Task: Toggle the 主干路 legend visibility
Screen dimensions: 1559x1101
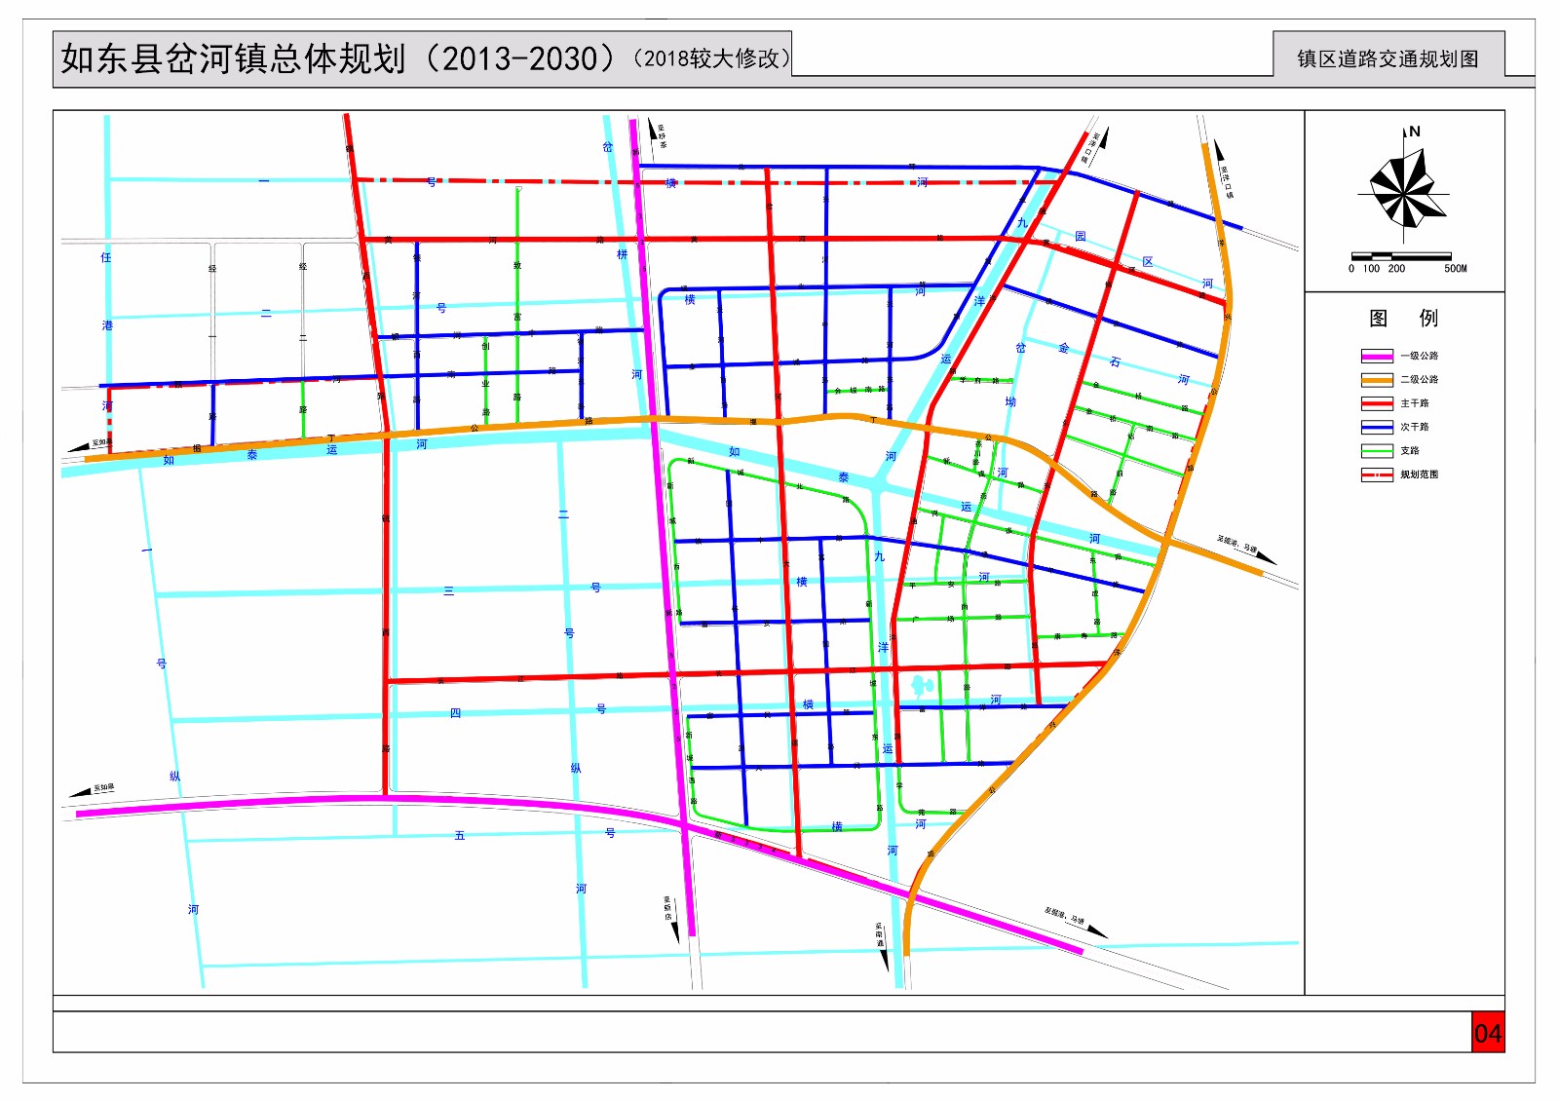Action: [x=1378, y=403]
